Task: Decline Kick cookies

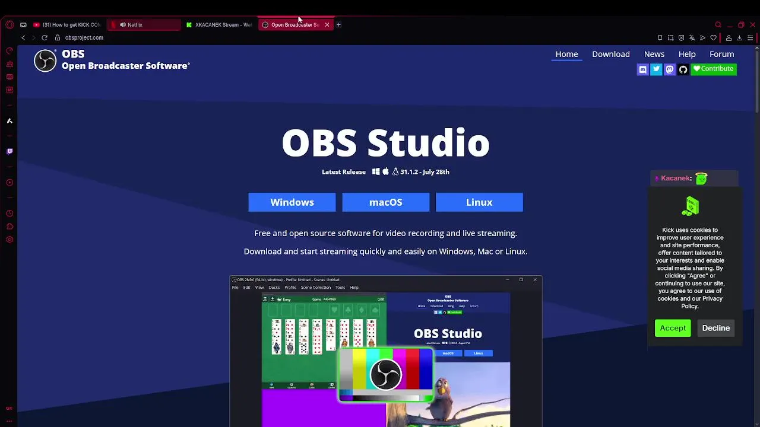Action: pyautogui.click(x=715, y=328)
